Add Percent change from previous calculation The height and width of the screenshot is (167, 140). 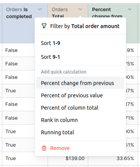pyautogui.click(x=80, y=83)
